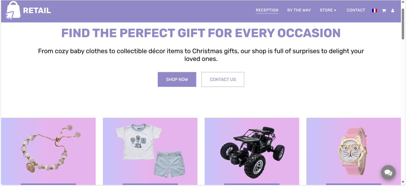Open the chat bubble widget
The image size is (406, 186).
tap(388, 172)
